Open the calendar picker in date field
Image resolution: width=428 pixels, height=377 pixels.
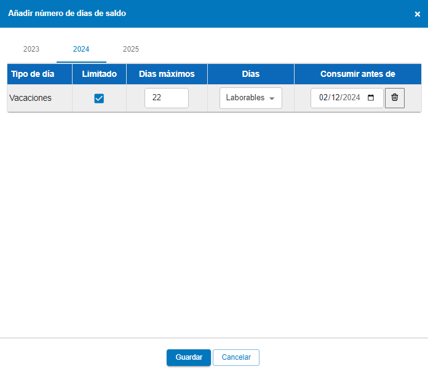pyautogui.click(x=370, y=98)
